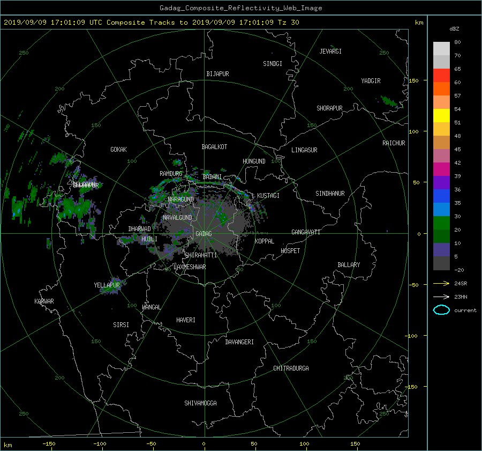Screen dimensions: 482x451
Task: Click the Gadag_Composite_Reflectivity_Web_Image title
Action: click(240, 8)
